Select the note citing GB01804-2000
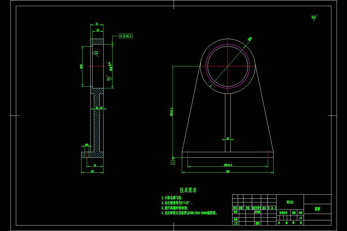 [189, 213]
